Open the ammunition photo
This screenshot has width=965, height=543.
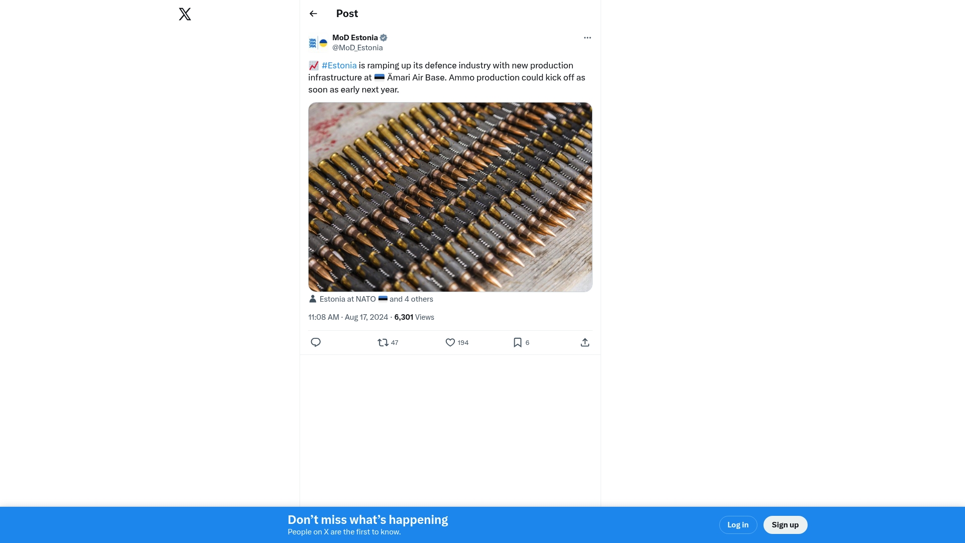click(x=450, y=197)
